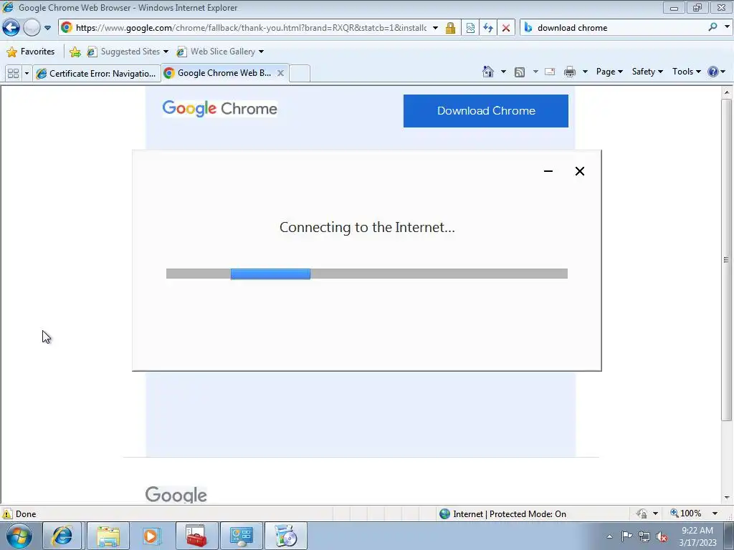Open the security lock icon report
Image resolution: width=734 pixels, height=550 pixels.
tap(450, 28)
